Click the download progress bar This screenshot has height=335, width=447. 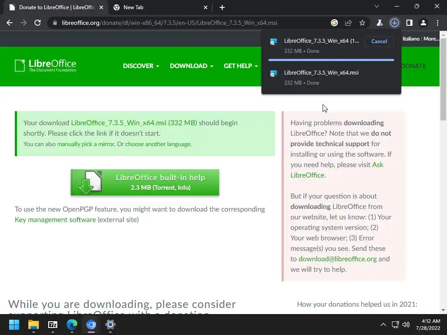(x=331, y=60)
